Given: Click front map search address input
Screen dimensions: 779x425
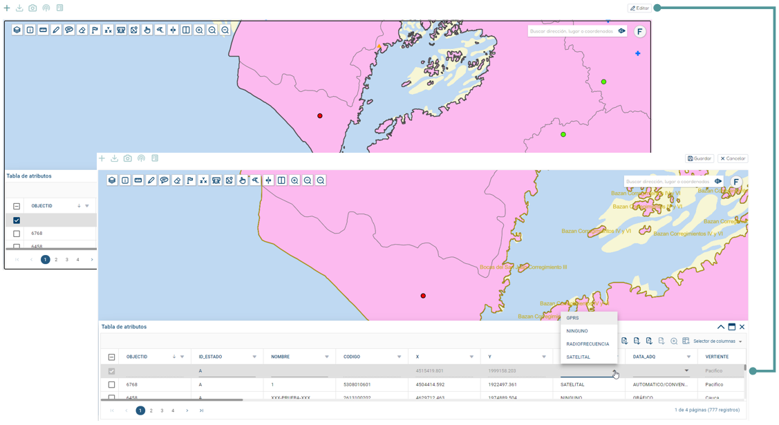Looking at the screenshot, I should [668, 182].
